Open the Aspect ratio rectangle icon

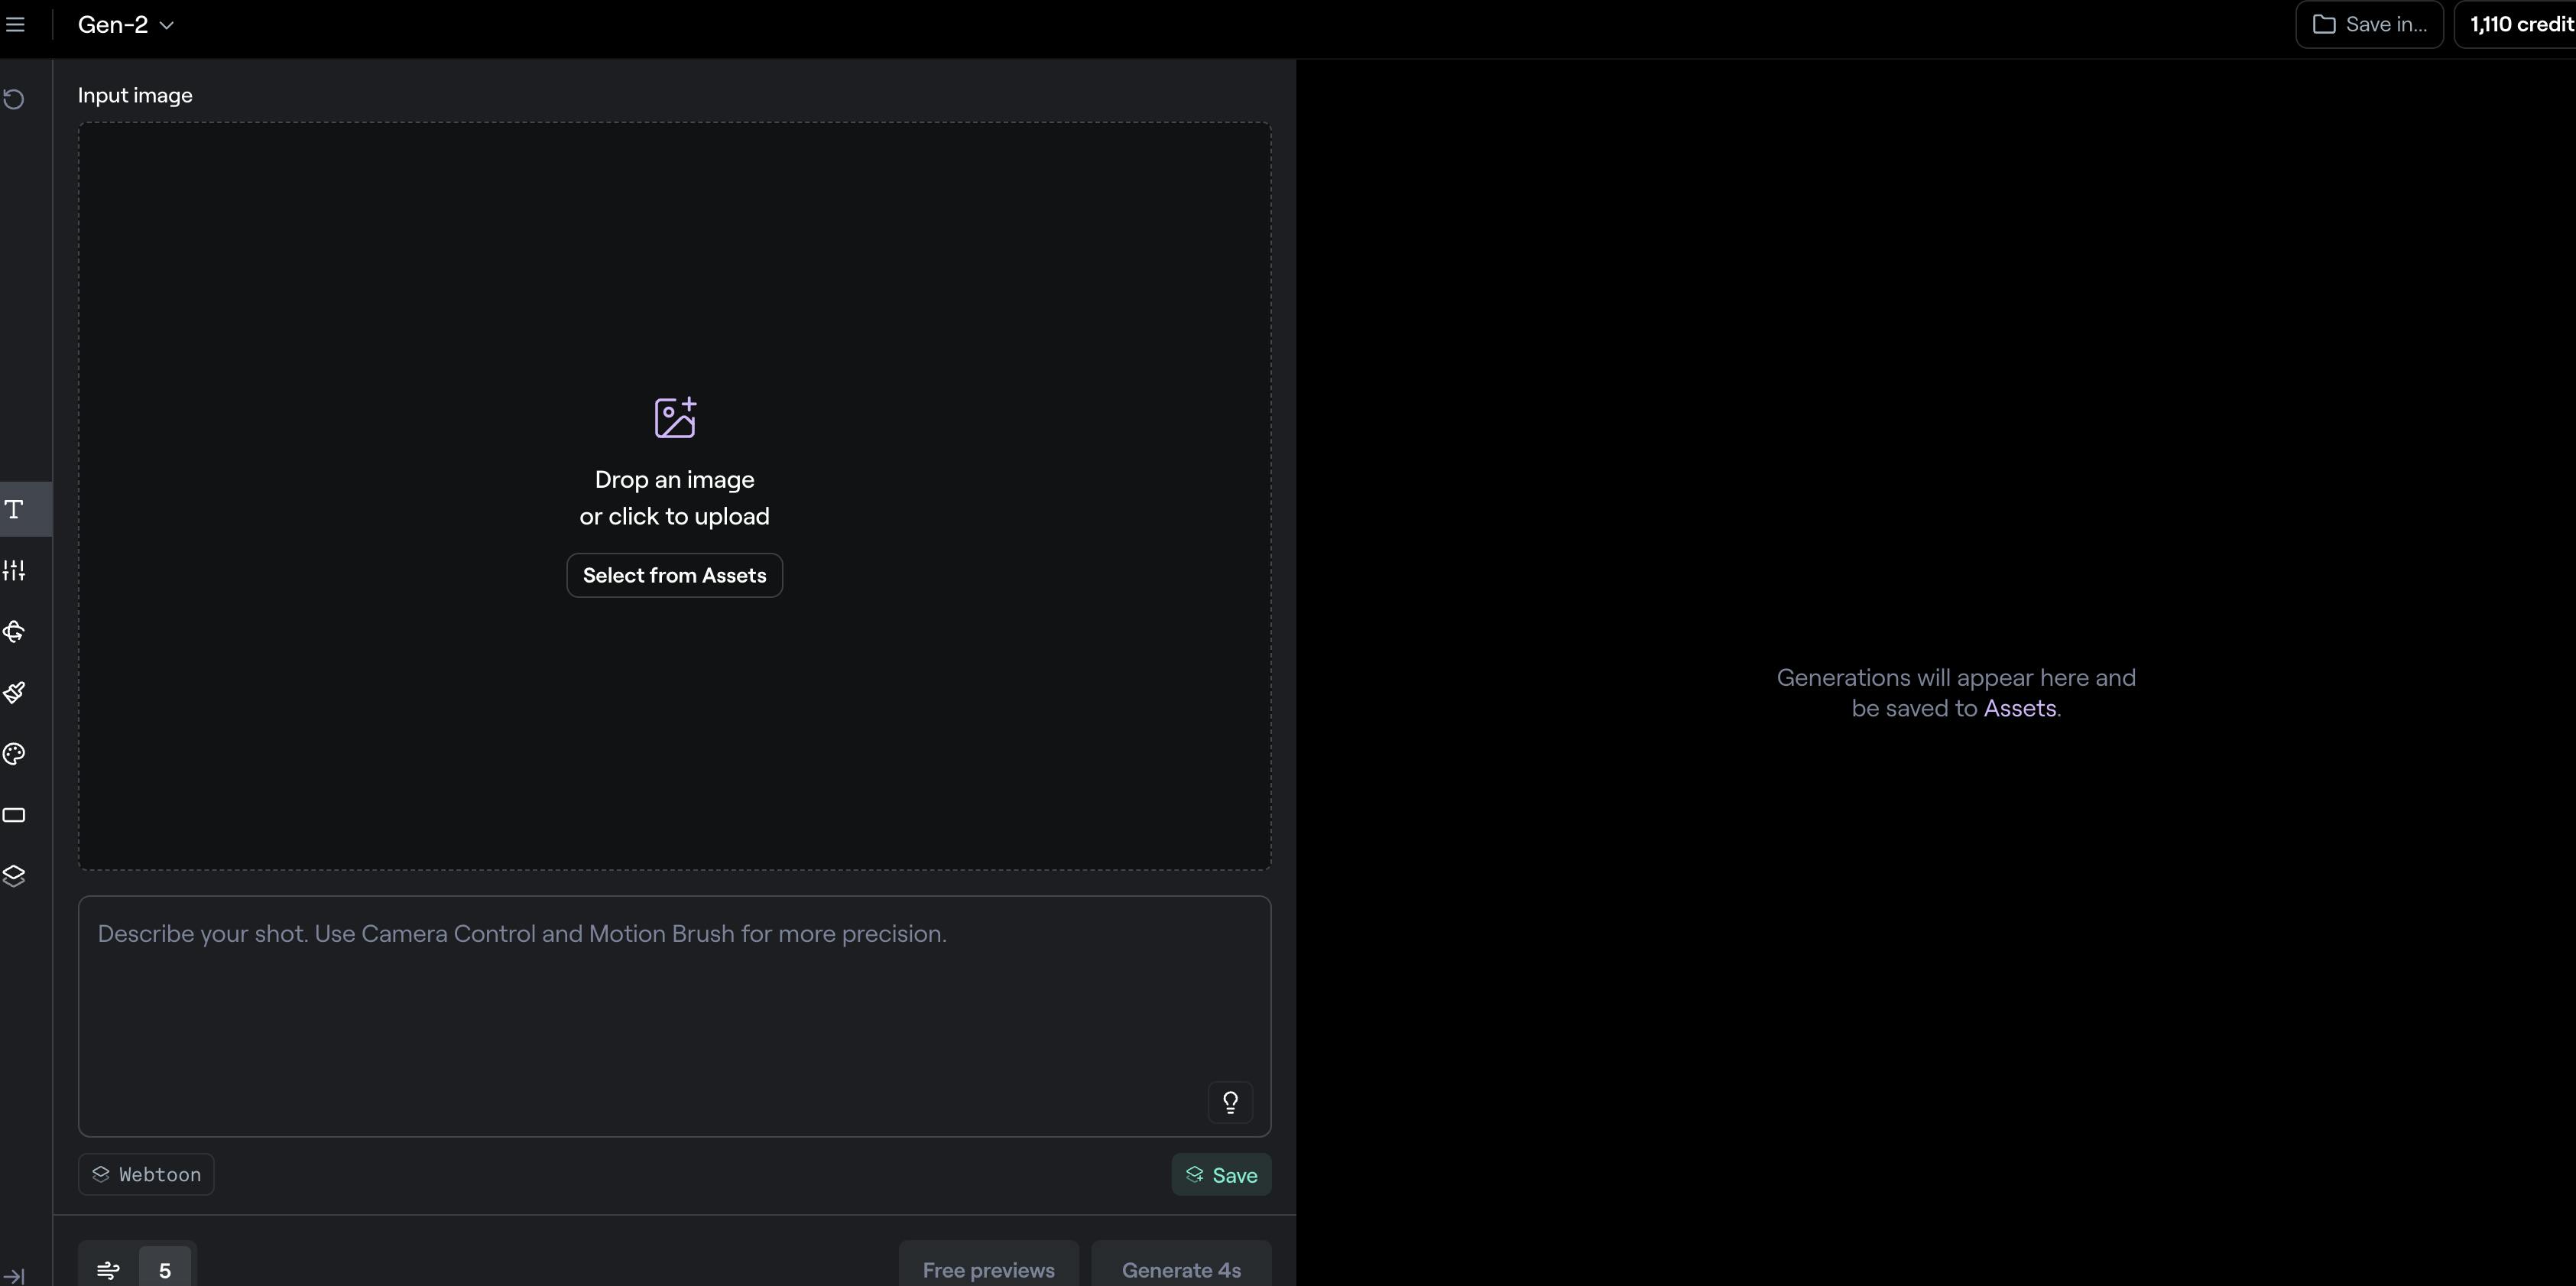[14, 815]
